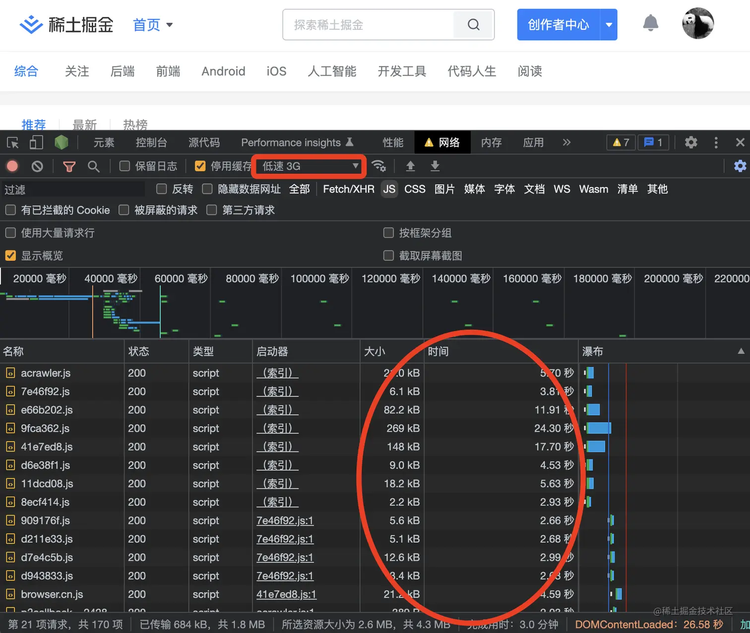Click script icon beside browser.cn.js
Viewport: 750px width, 633px height.
point(10,594)
